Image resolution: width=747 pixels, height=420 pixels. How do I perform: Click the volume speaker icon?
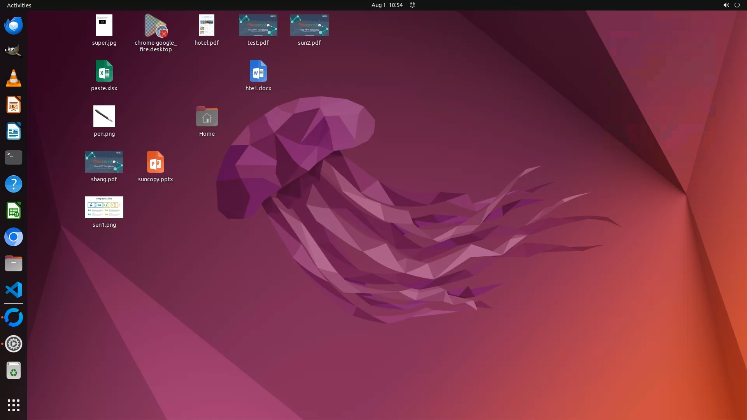click(x=726, y=5)
